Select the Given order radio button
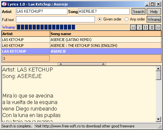 [x=100, y=19]
